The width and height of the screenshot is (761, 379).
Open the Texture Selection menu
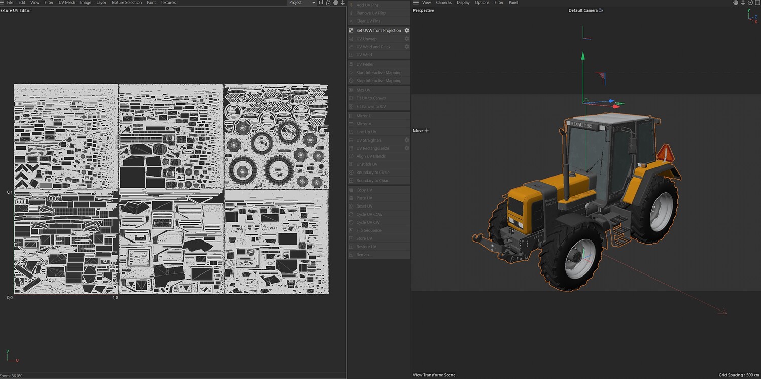pyautogui.click(x=126, y=3)
